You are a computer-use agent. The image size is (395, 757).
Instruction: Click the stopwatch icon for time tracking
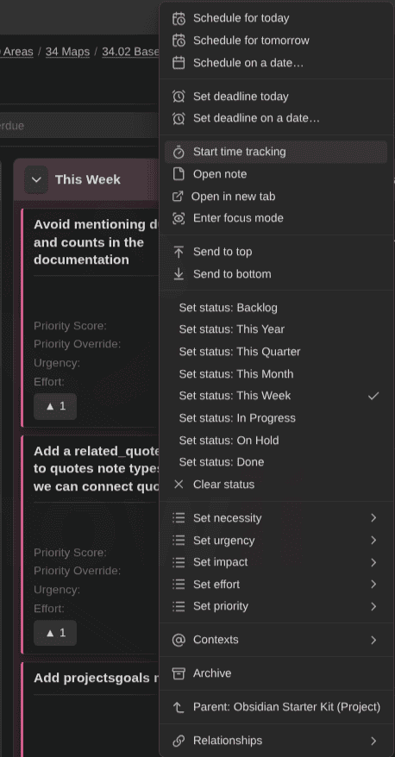(x=179, y=152)
